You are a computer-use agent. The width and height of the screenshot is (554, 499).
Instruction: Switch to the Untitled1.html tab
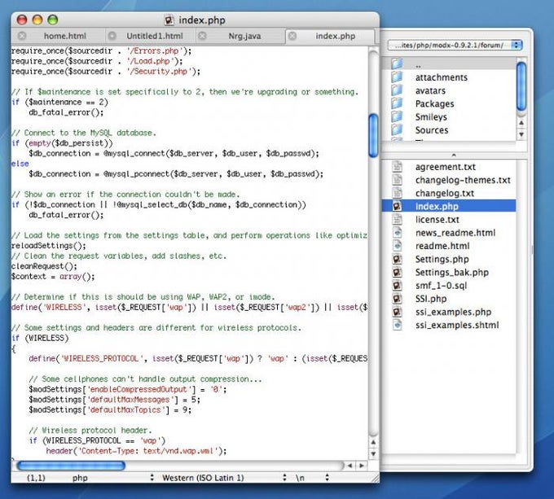[x=155, y=36]
